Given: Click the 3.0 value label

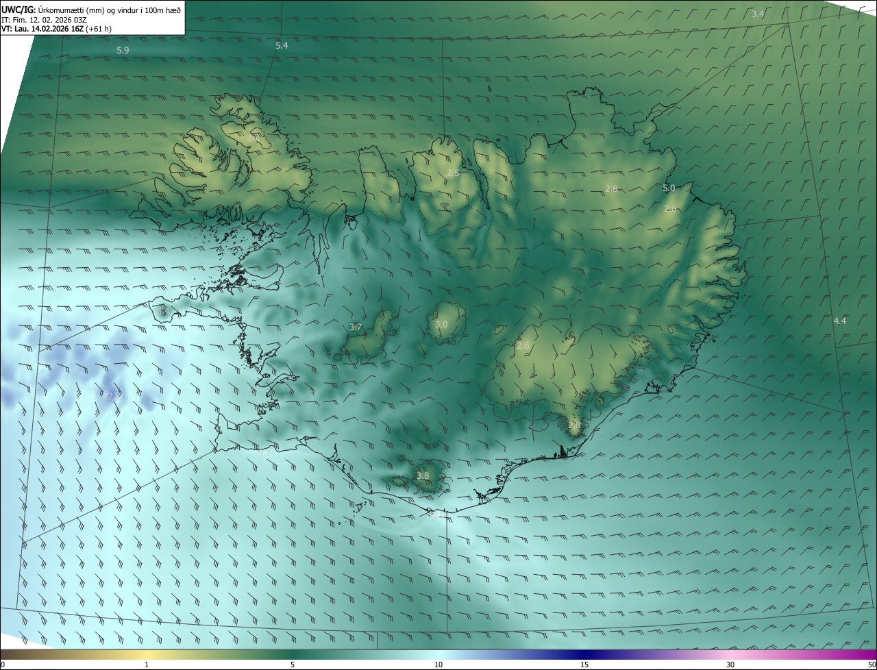Looking at the screenshot, I should pyautogui.click(x=441, y=324).
